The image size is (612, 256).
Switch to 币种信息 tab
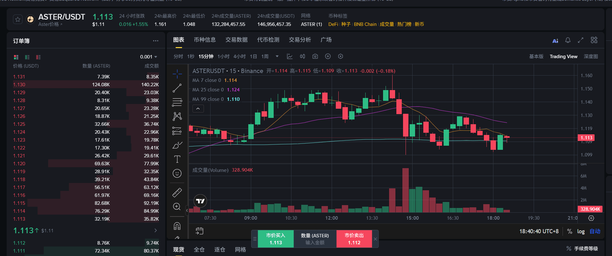click(x=205, y=40)
